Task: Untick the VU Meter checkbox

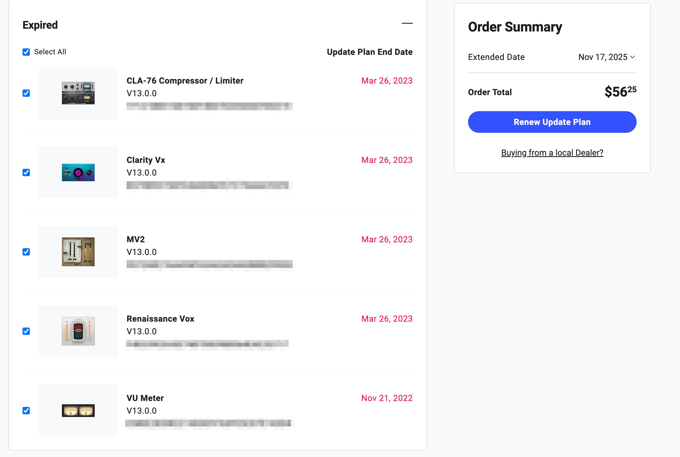Action: click(26, 411)
